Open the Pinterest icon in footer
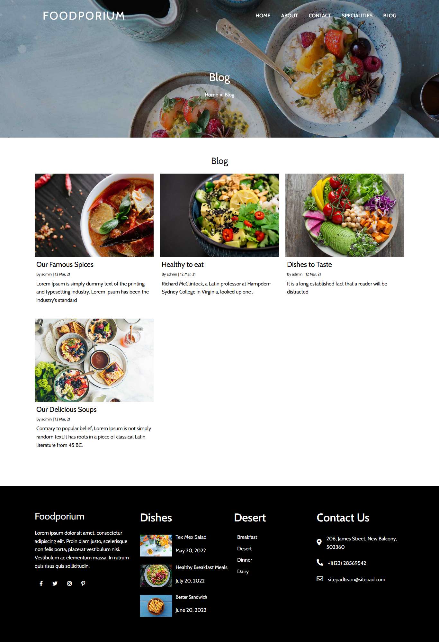 (x=83, y=583)
